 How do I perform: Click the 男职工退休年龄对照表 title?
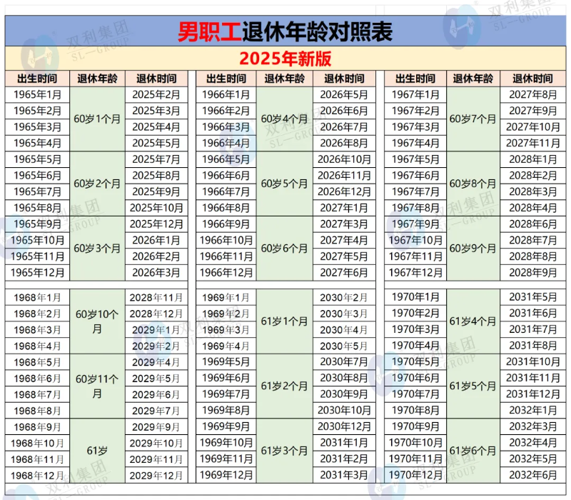[285, 31]
